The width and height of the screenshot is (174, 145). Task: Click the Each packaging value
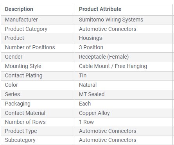pos(85,104)
